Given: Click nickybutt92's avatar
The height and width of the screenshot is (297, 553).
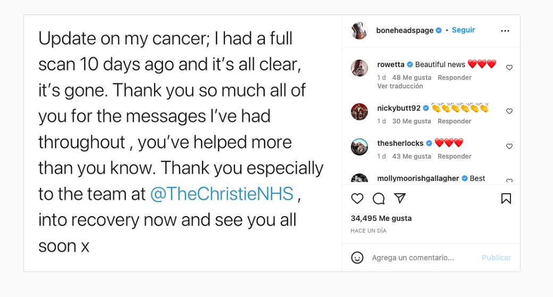Looking at the screenshot, I should [x=360, y=111].
